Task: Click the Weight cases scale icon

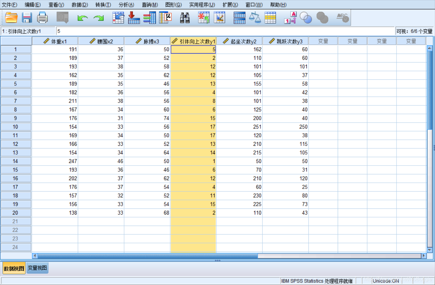Action: point(255,18)
